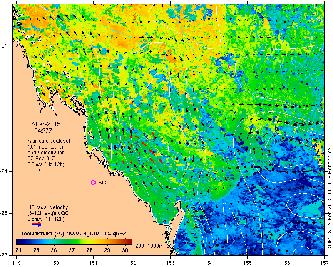
Task: Click longitude axis label '156'
Action: 286,263
